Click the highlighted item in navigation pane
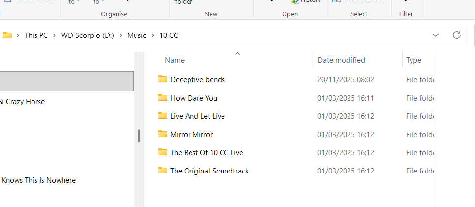 tap(66, 81)
